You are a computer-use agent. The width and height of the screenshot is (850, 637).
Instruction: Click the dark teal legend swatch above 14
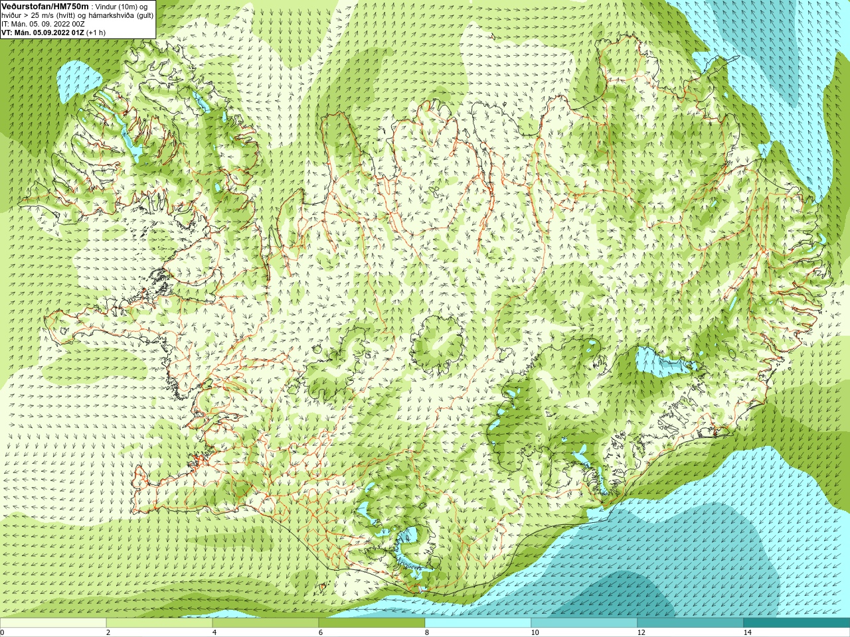tap(797, 623)
